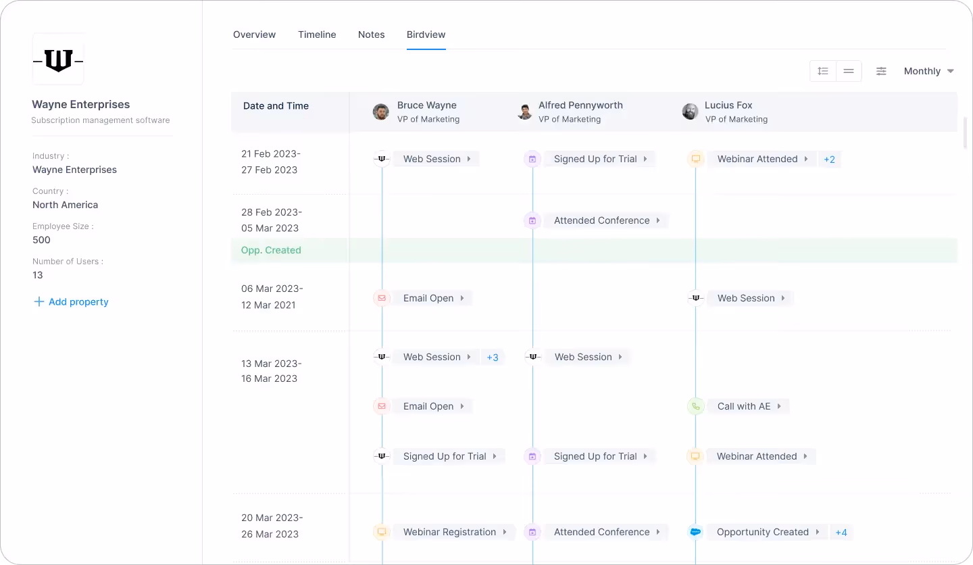Screen dimensions: 973x565
Task: Click the green Opp. Created marker row
Action: (271, 250)
